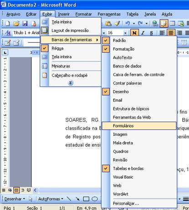Click the Undo arrow icon

(128, 24)
